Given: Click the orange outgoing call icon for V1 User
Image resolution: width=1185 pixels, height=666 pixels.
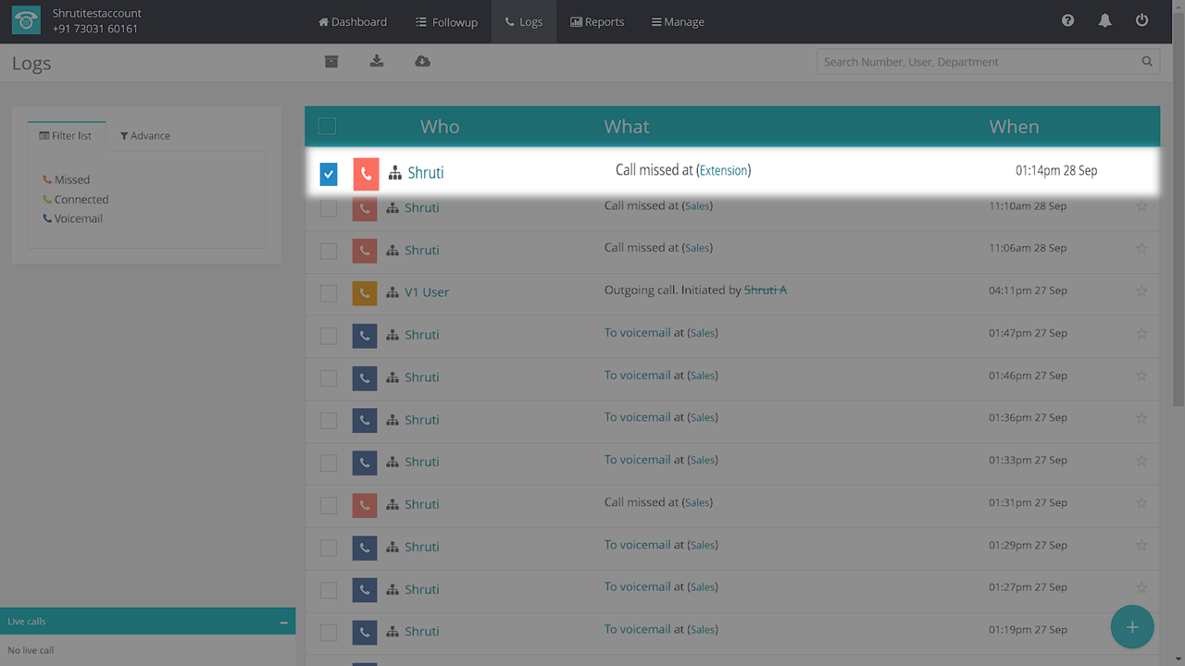Looking at the screenshot, I should (x=365, y=292).
